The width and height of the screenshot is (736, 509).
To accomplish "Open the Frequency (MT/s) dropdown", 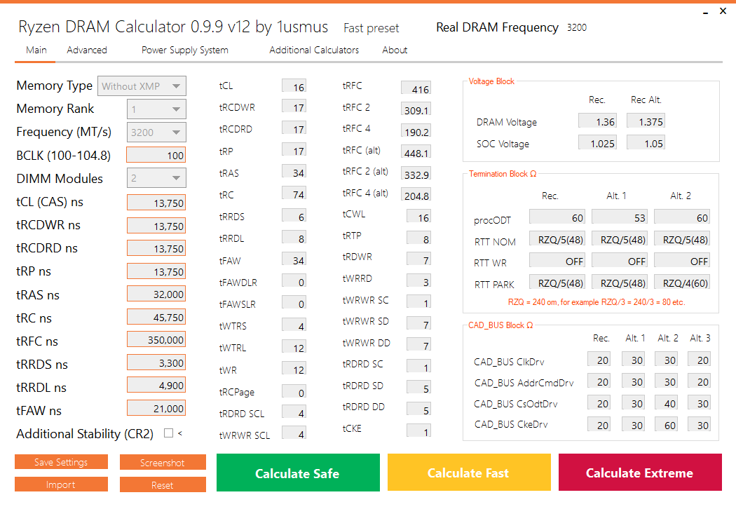I will (x=156, y=132).
